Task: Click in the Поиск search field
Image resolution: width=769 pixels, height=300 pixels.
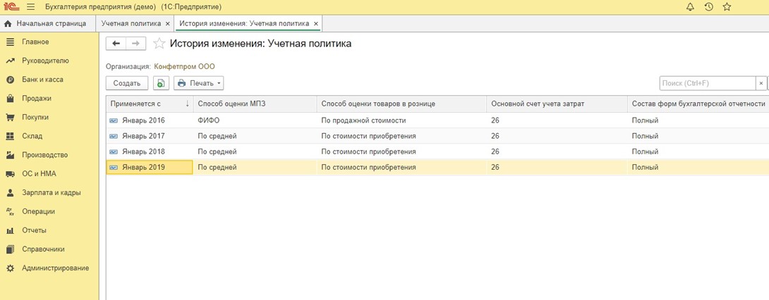Action: click(707, 83)
